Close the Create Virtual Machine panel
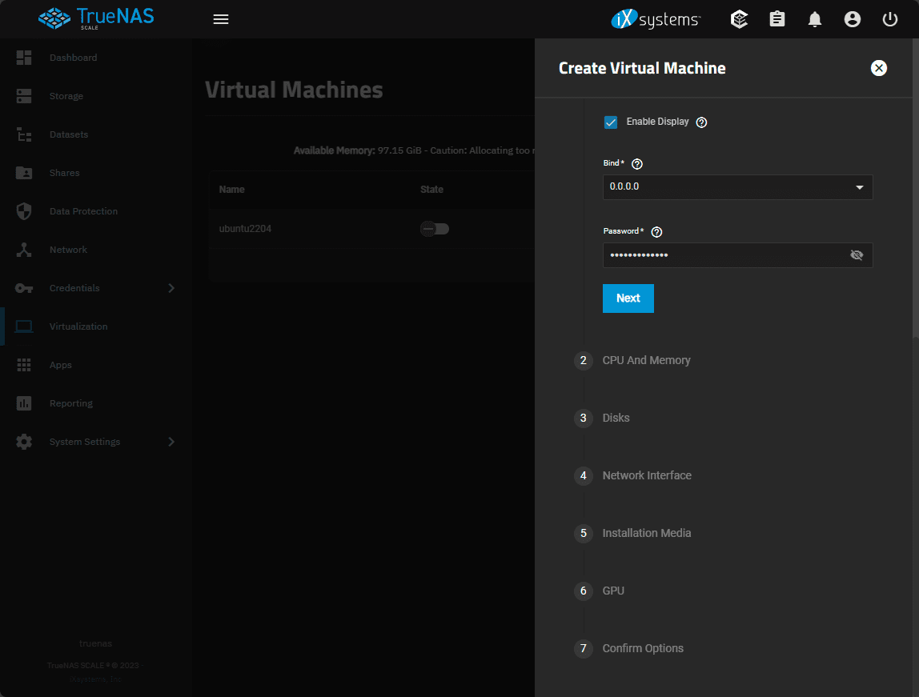Image resolution: width=919 pixels, height=697 pixels. point(879,68)
